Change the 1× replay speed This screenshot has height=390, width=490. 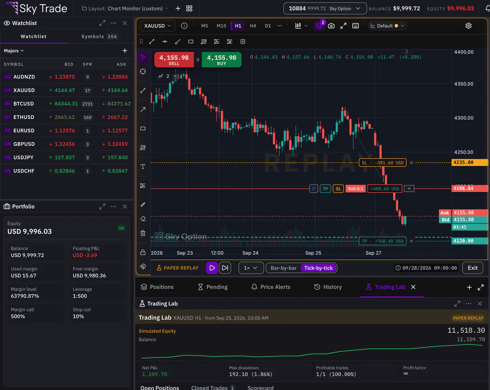251,268
